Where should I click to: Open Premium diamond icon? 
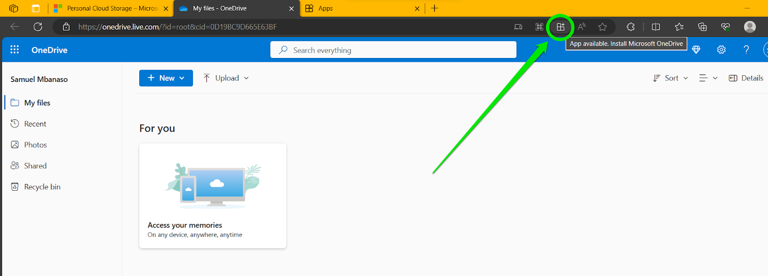pos(696,50)
